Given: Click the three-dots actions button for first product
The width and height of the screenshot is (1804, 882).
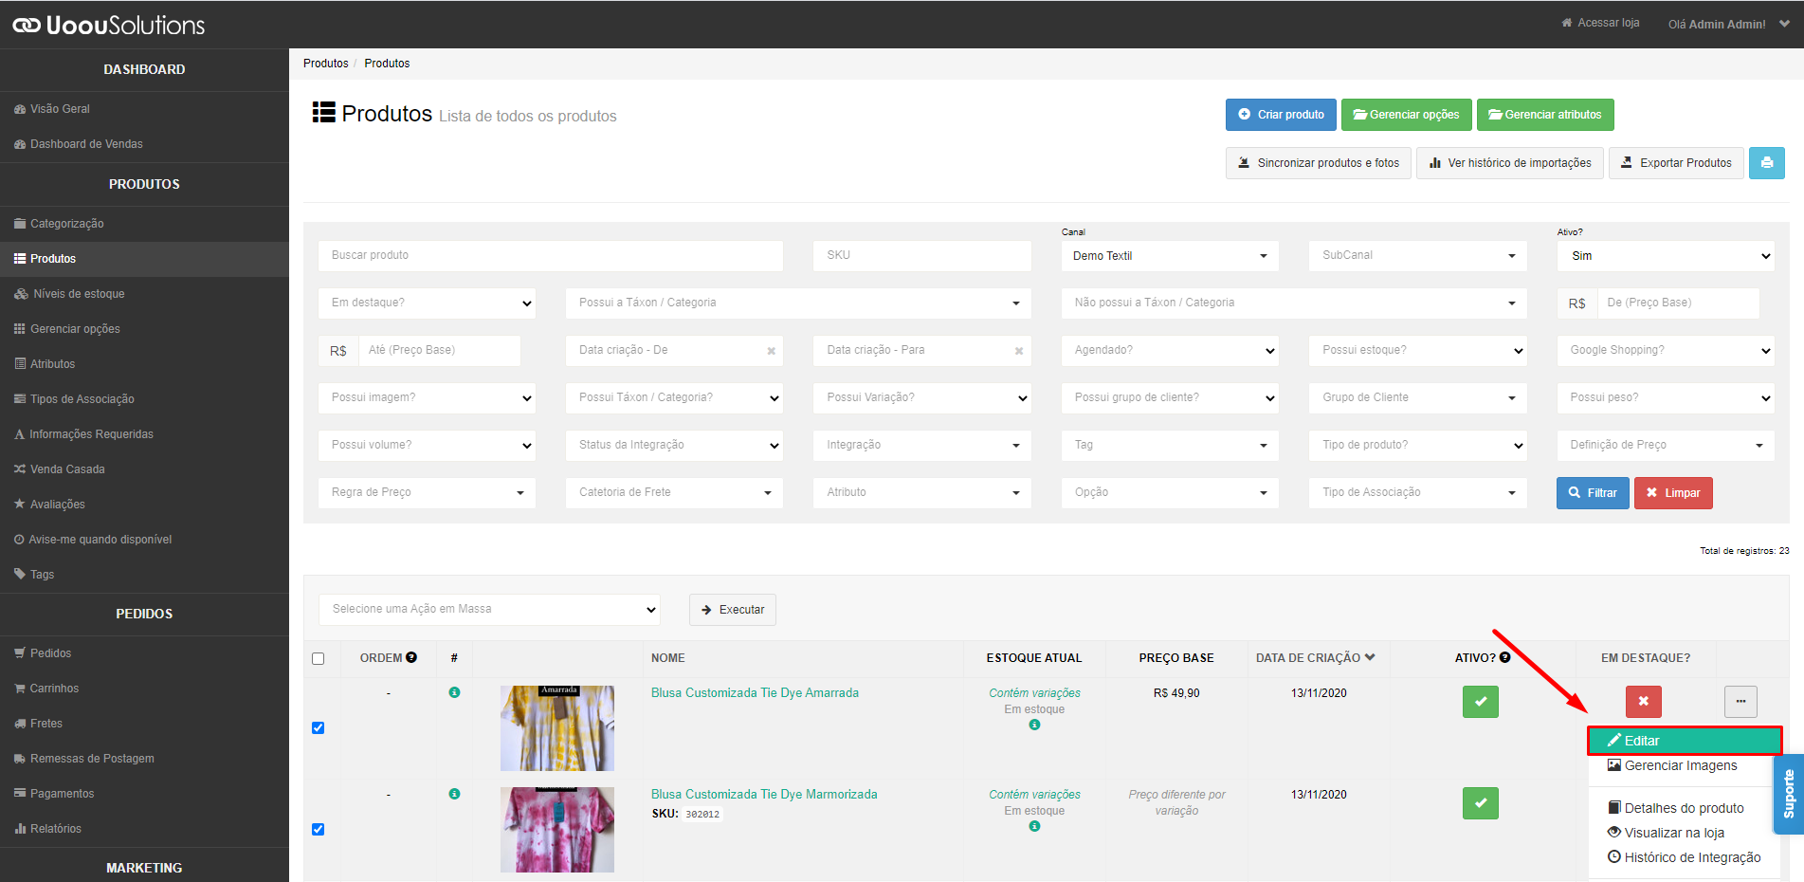Looking at the screenshot, I should (x=1740, y=702).
